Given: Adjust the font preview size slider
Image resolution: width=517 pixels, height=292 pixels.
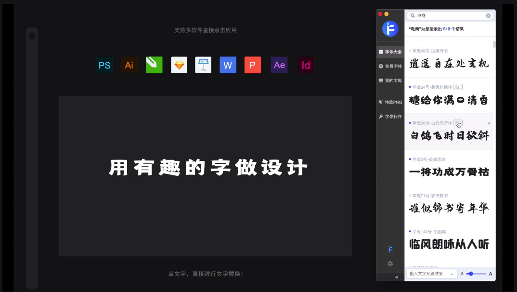Looking at the screenshot, I should tap(470, 274).
